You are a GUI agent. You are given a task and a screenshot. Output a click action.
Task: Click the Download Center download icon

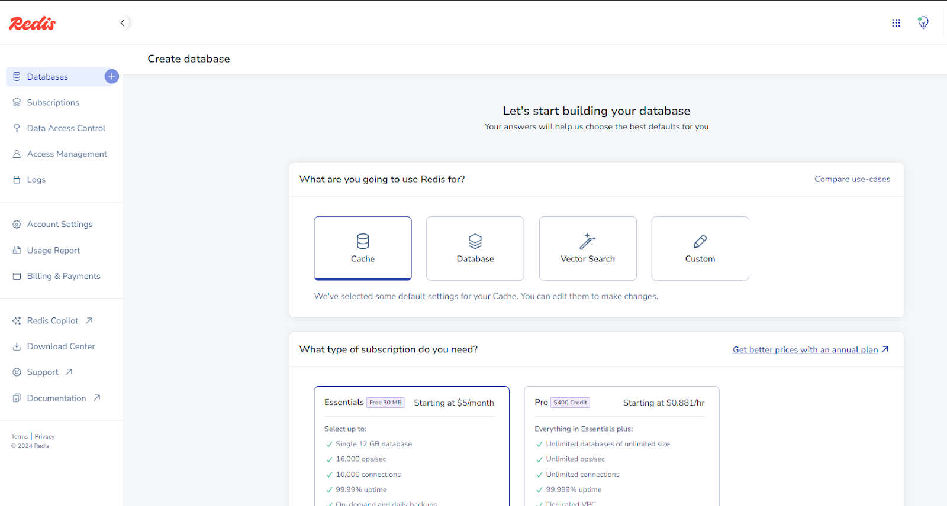(17, 346)
